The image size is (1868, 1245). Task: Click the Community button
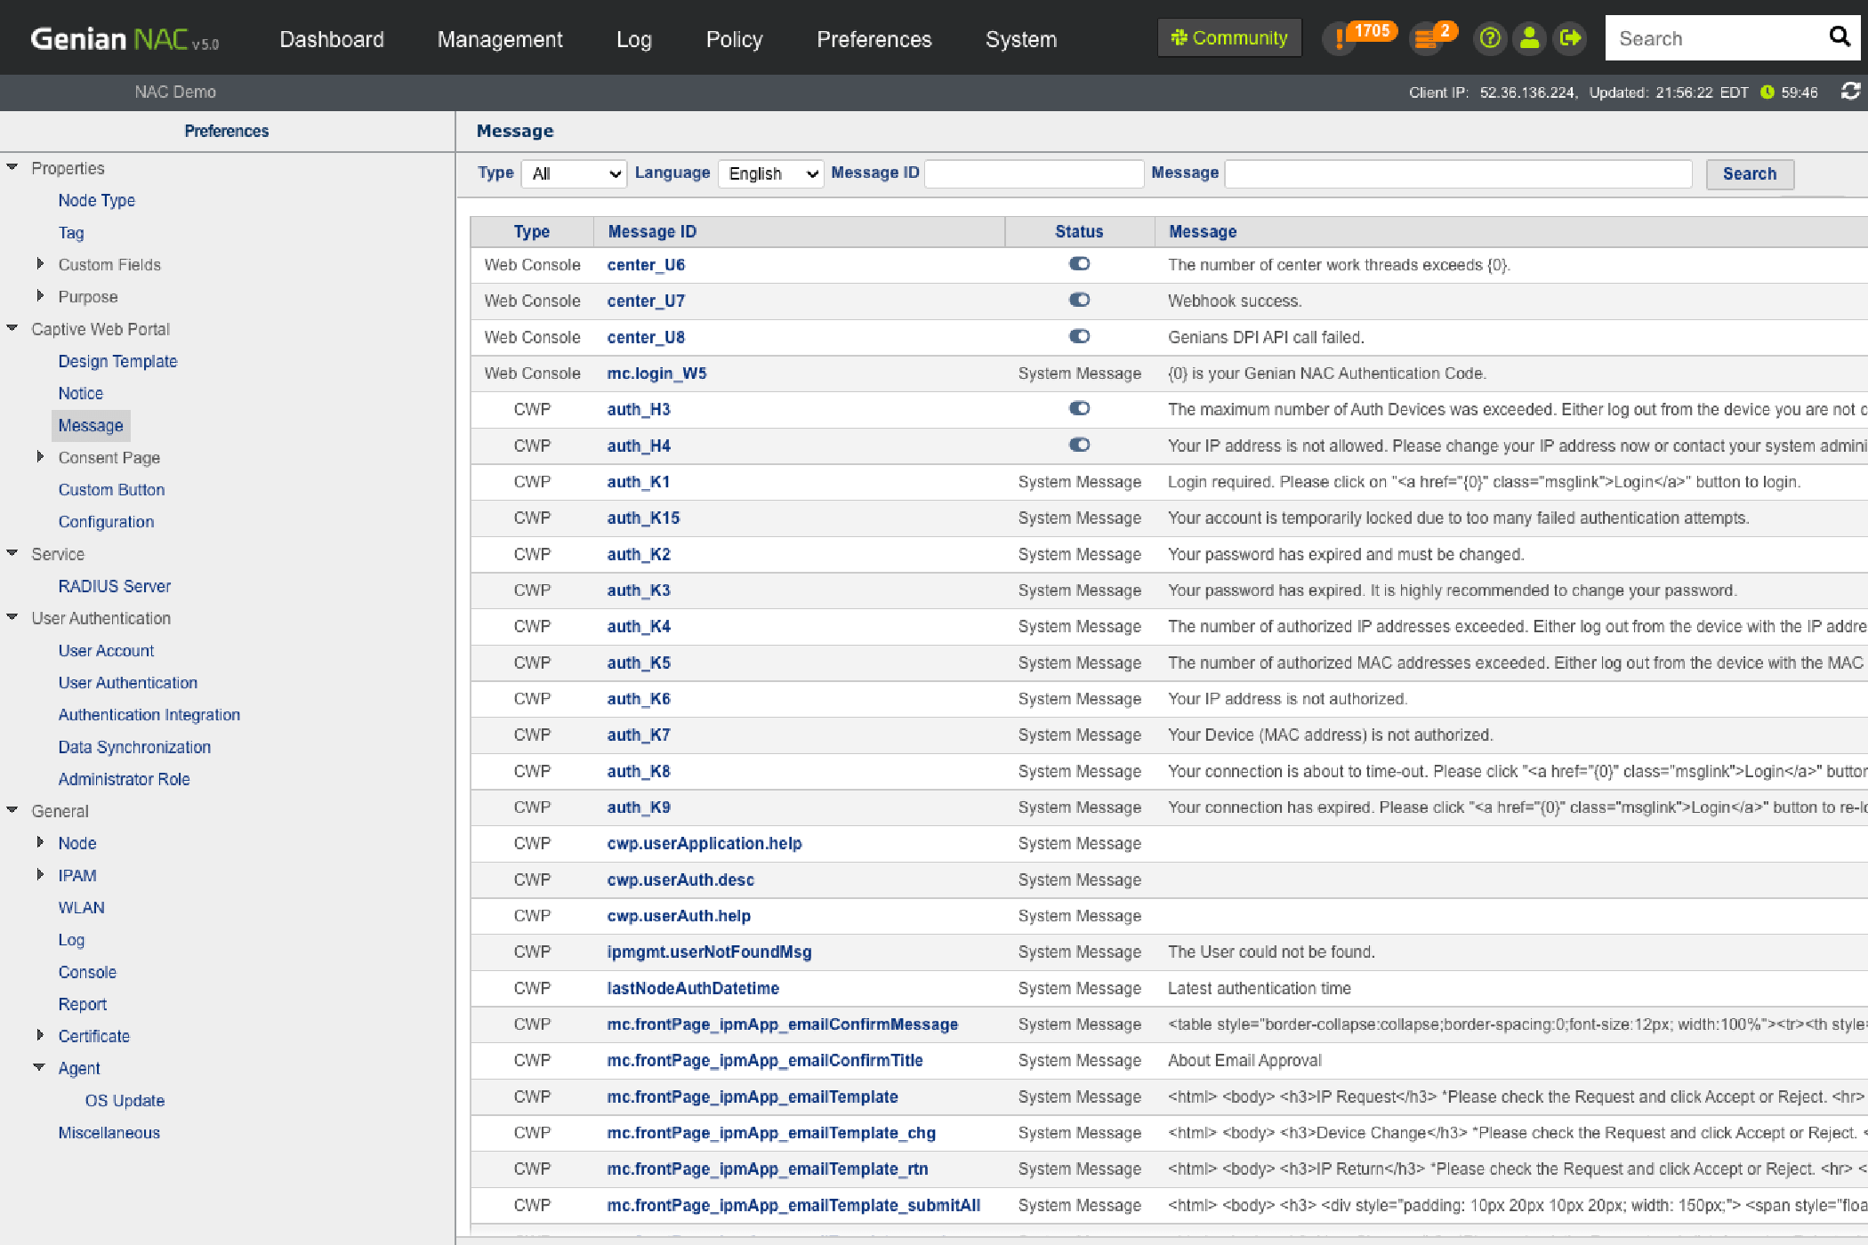(x=1229, y=38)
